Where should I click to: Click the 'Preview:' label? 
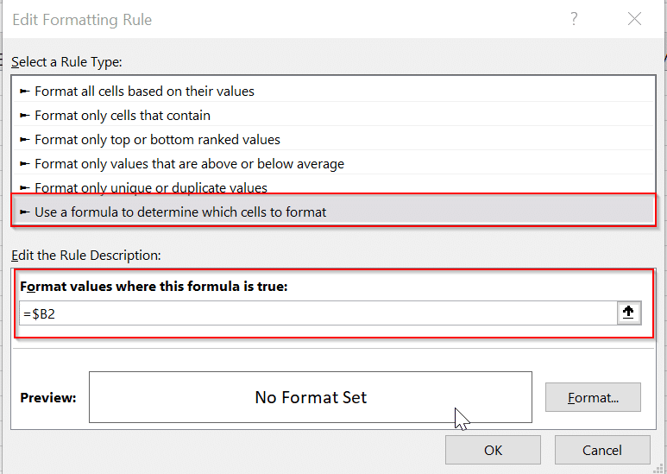tap(48, 398)
